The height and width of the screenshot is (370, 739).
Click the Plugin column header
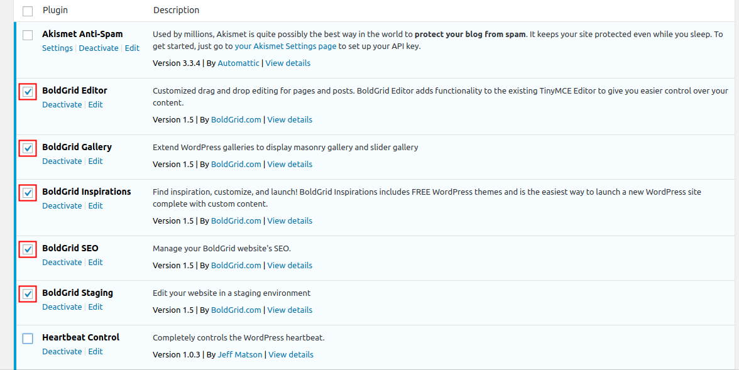tap(55, 10)
